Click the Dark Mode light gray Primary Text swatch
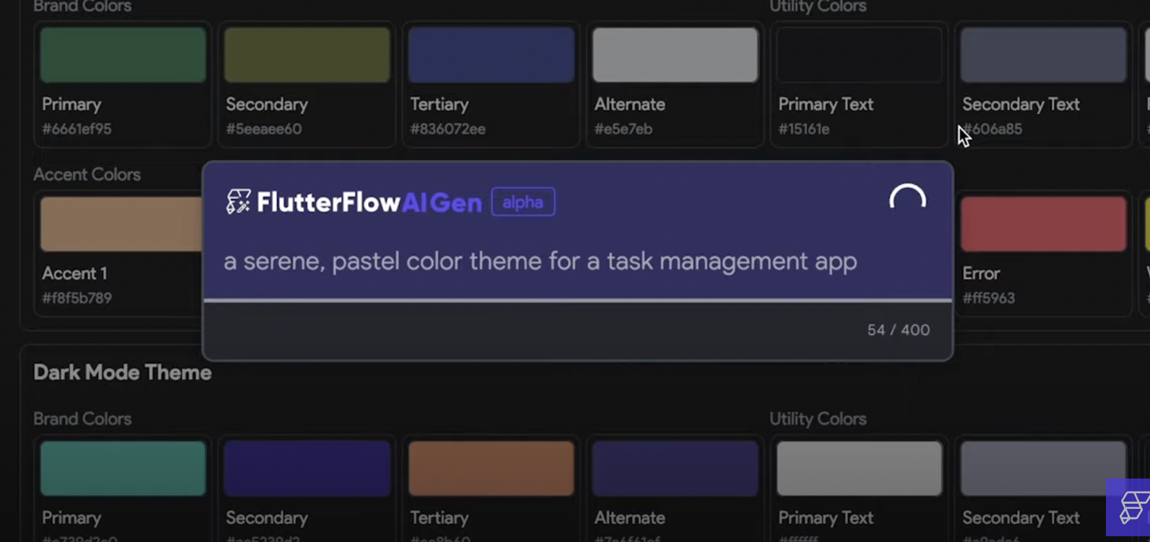This screenshot has width=1150, height=542. 859,468
